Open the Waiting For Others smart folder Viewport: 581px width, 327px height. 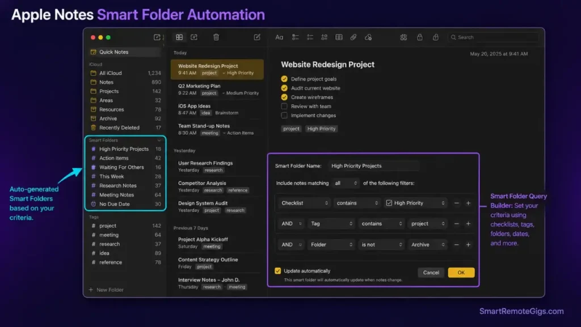tap(125, 167)
